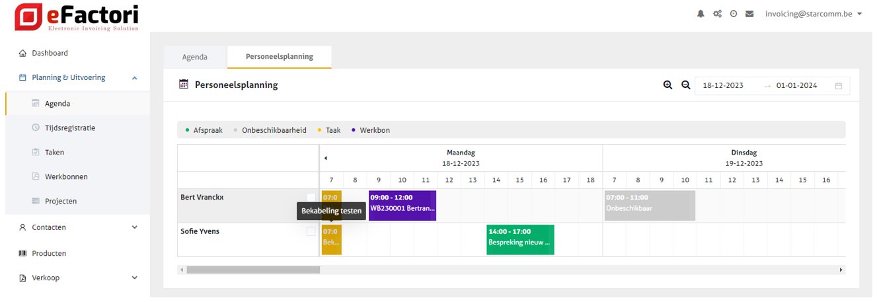The width and height of the screenshot is (877, 302).
Task: Zoom in the planning timeline
Action: [667, 85]
